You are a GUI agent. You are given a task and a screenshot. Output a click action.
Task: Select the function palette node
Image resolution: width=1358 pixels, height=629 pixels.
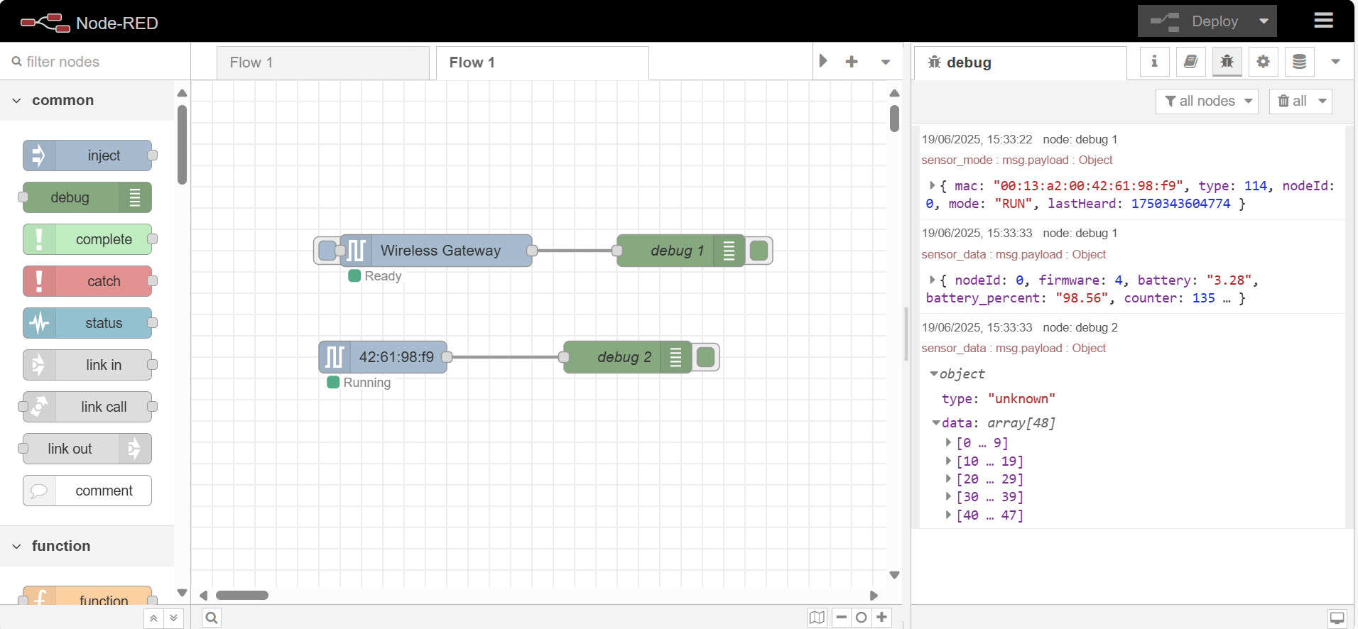87,597
